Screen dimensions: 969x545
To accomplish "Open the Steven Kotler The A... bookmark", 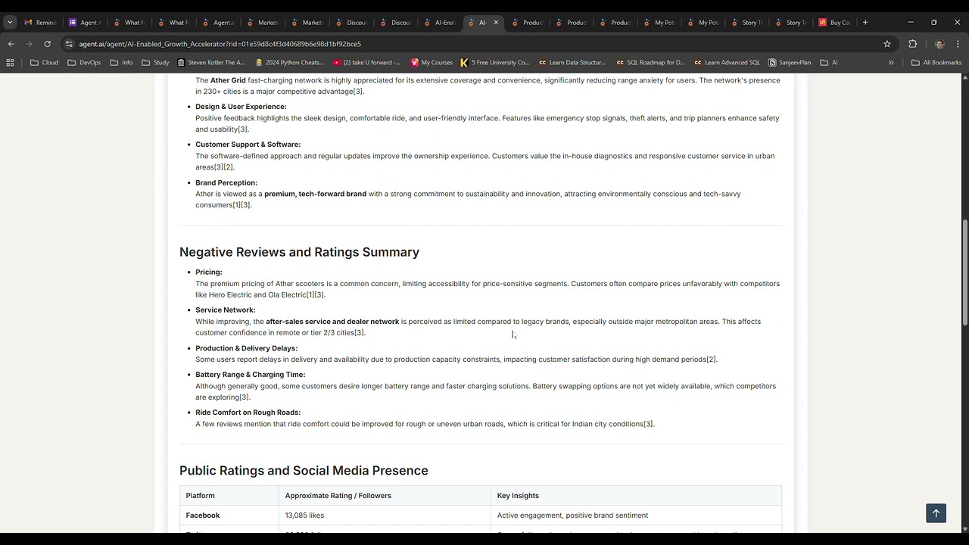I will (211, 62).
